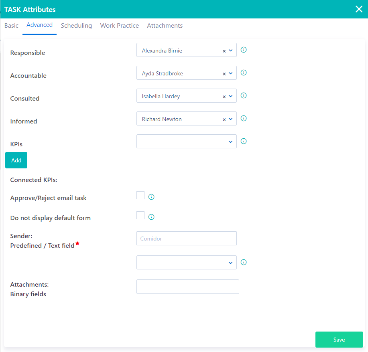Click the Add button under KPIs
The image size is (368, 352).
coord(16,160)
